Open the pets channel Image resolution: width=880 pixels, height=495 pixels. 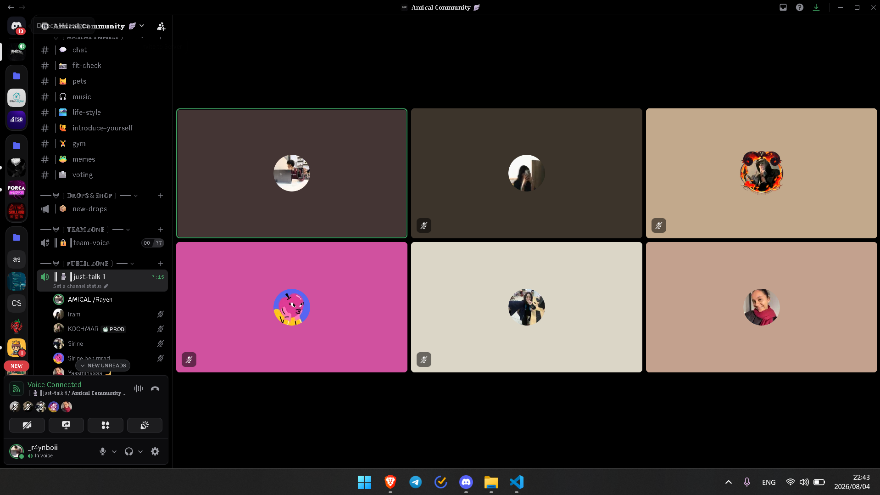point(102,81)
